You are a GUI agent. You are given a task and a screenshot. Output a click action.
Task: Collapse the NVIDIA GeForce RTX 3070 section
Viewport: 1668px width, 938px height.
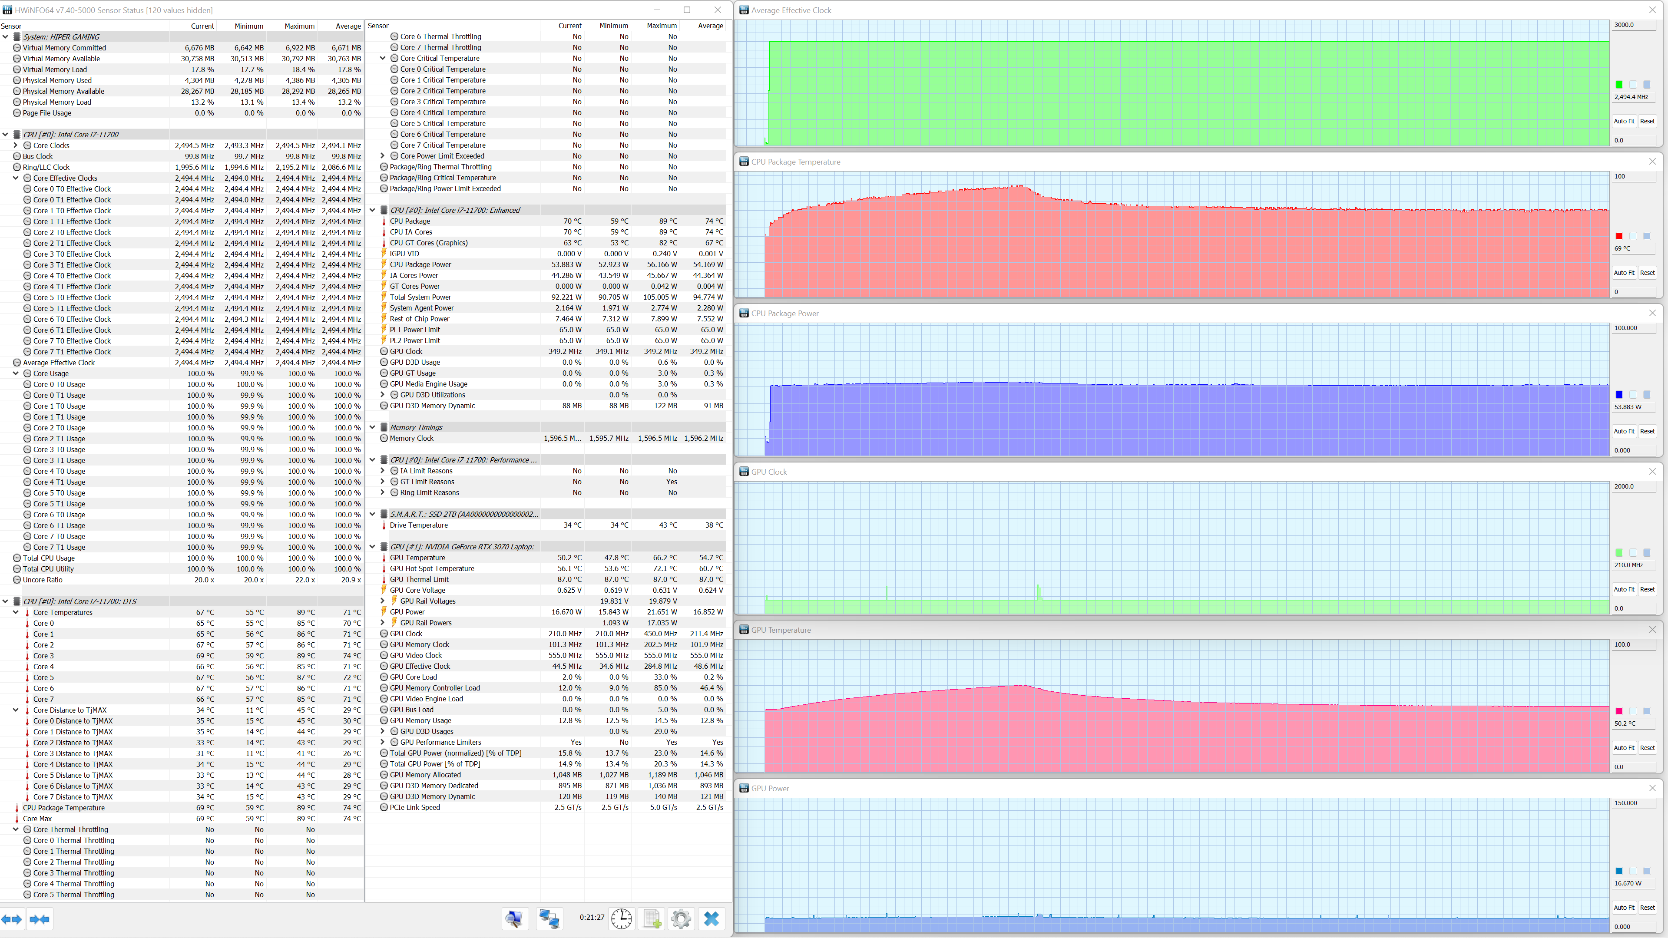tap(373, 546)
